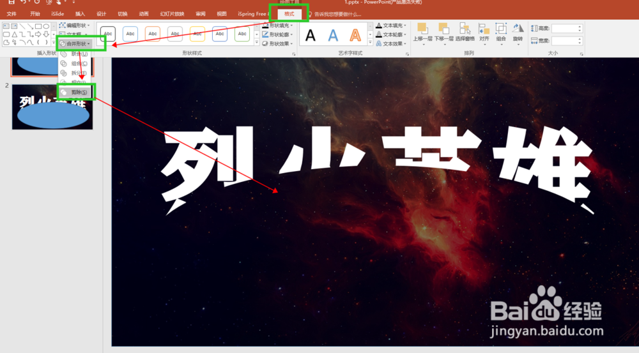Click the undo icon in quick access toolbar
The height and width of the screenshot is (353, 639).
[x=24, y=2]
